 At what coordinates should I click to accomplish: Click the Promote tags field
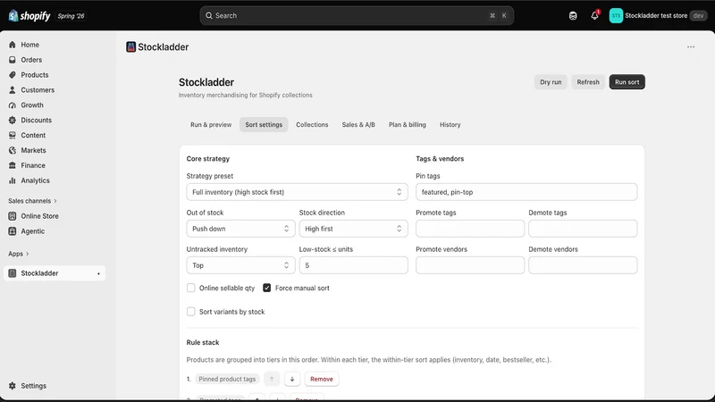pos(470,229)
